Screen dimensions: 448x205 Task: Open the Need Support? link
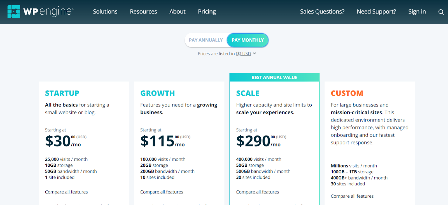point(376,11)
